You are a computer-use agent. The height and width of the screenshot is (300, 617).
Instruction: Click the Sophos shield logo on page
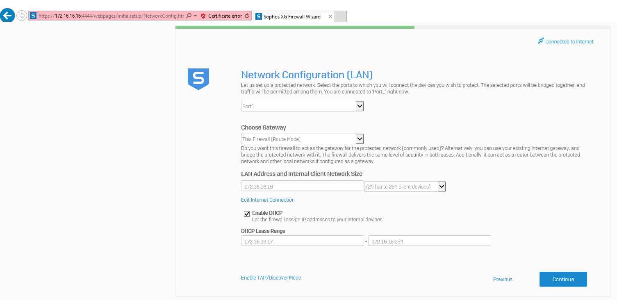198,79
